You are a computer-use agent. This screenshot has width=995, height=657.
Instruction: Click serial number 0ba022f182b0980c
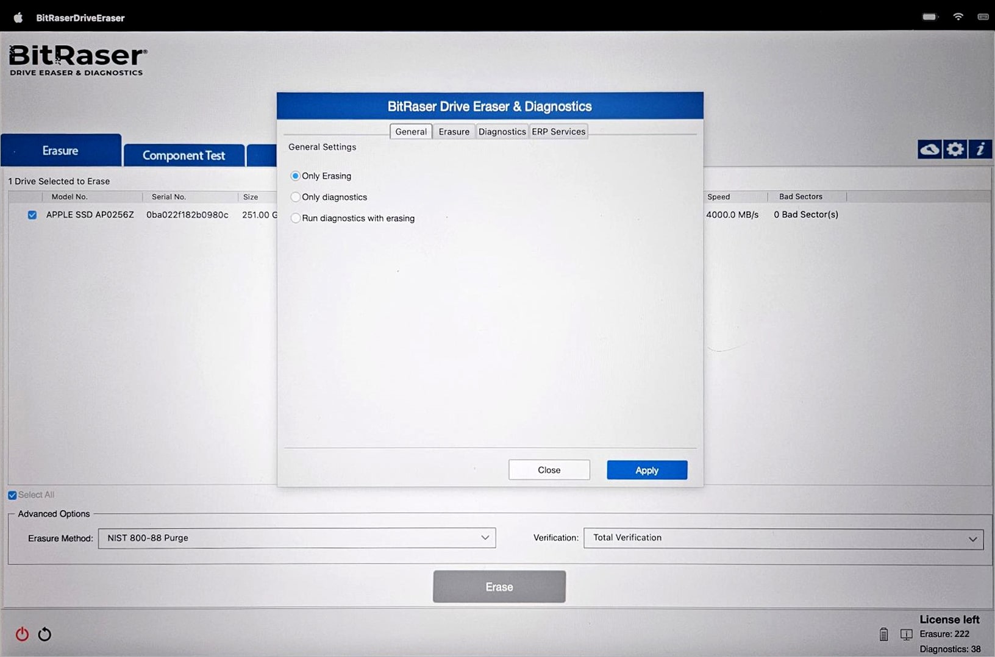[187, 215]
